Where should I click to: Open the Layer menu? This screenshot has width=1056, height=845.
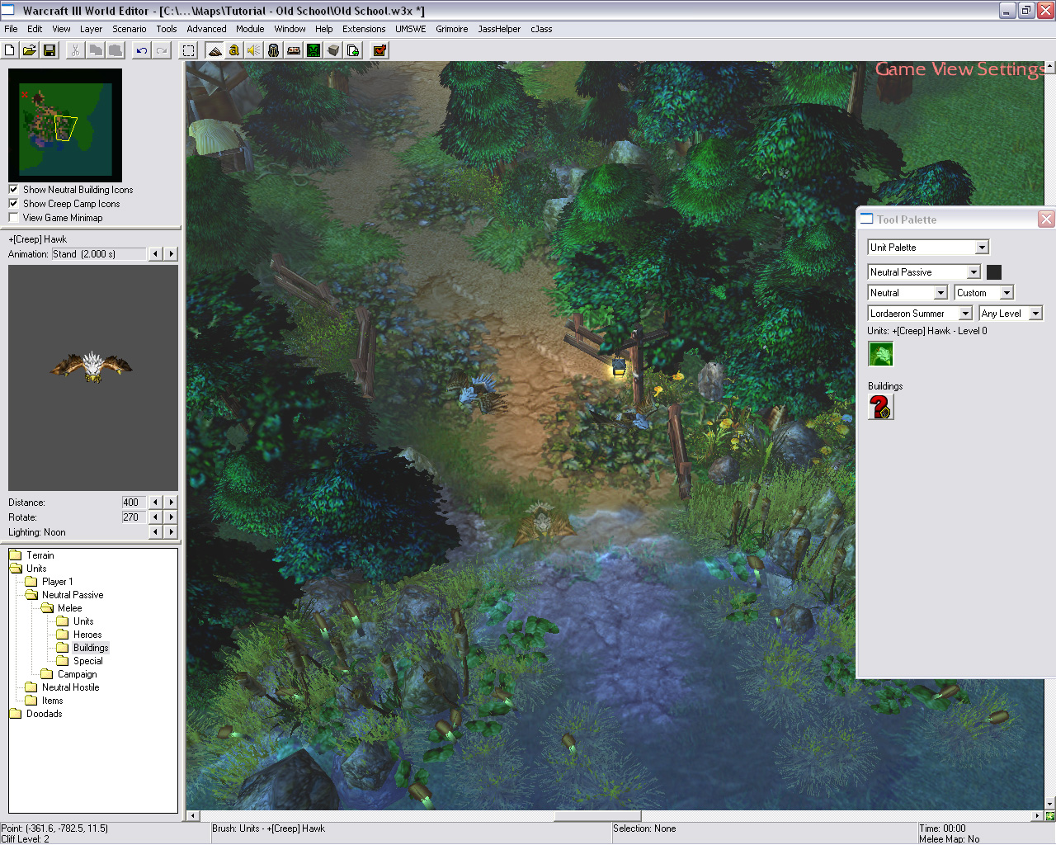point(91,29)
